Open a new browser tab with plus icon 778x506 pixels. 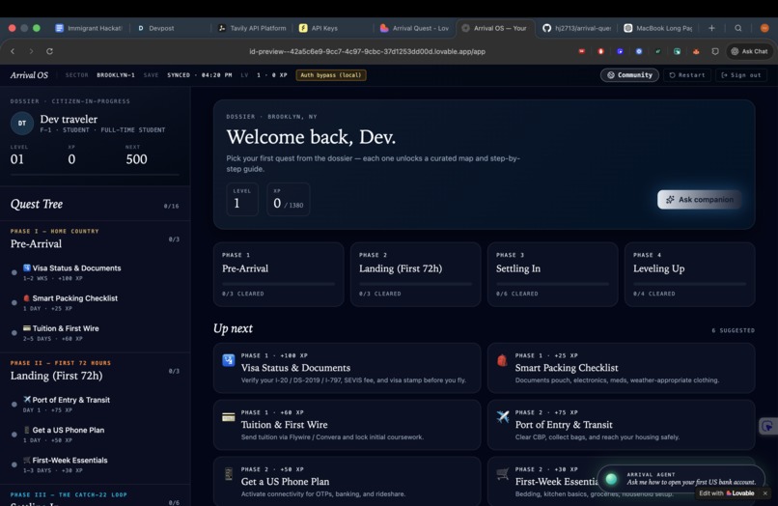point(711,28)
